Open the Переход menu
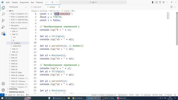 point(39,2)
